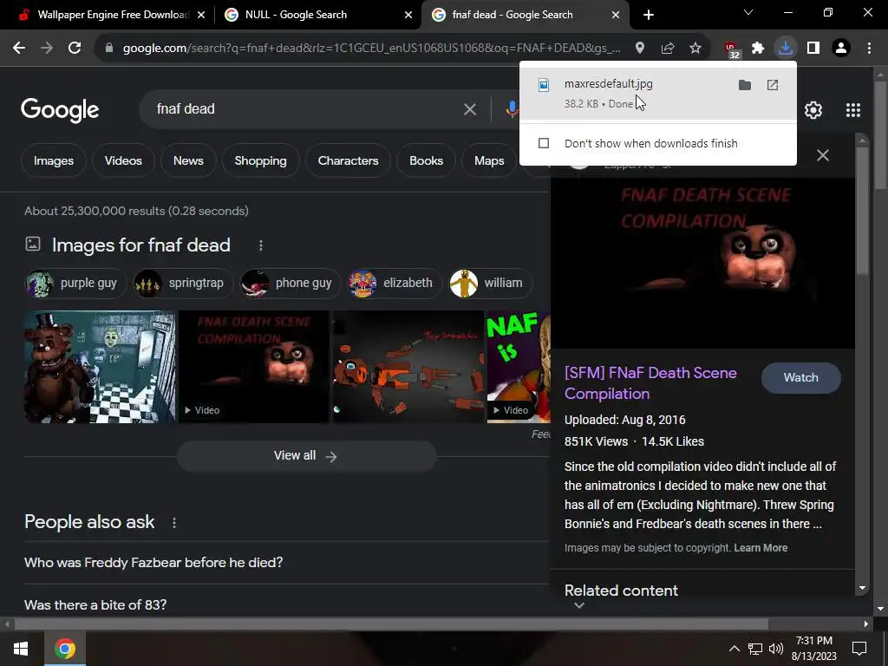This screenshot has height=666, width=888.
Task: Show hidden system tray icons
Action: pos(734,649)
